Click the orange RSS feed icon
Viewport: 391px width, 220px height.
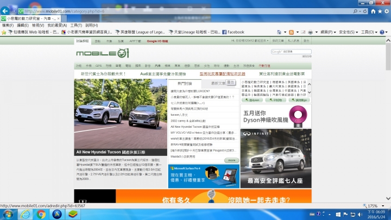[291, 32]
